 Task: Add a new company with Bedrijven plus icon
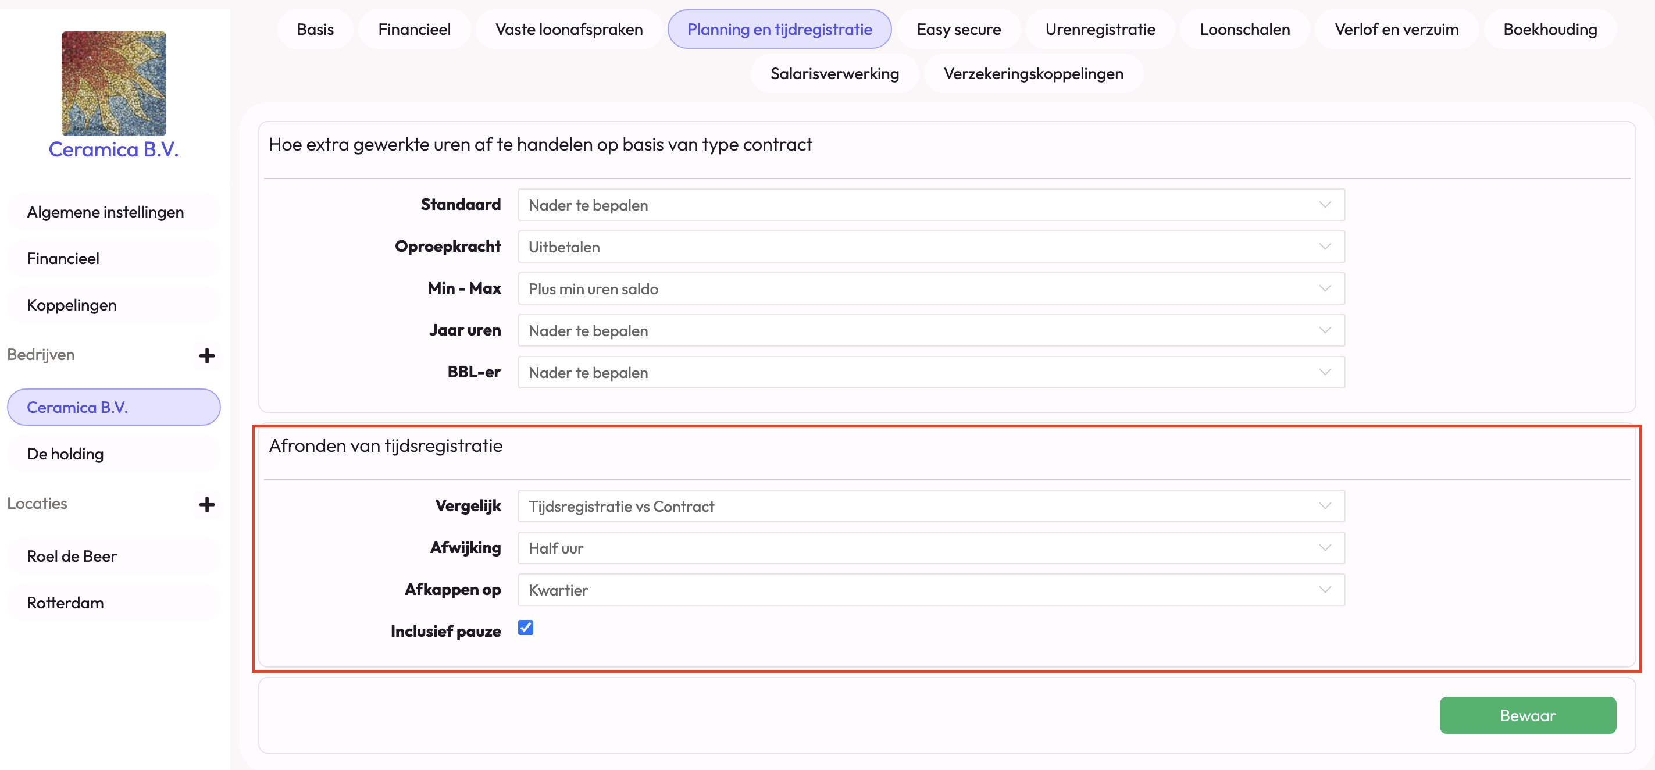coord(206,355)
